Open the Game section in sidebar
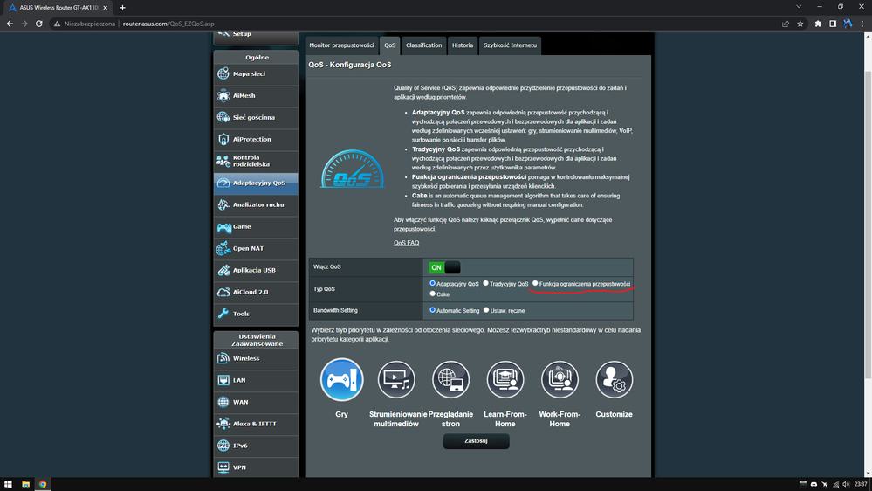Screen dimensions: 872x491 click(256, 227)
